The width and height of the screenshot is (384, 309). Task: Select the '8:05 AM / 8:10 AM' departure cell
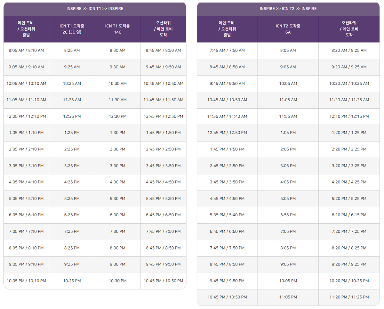(26, 50)
